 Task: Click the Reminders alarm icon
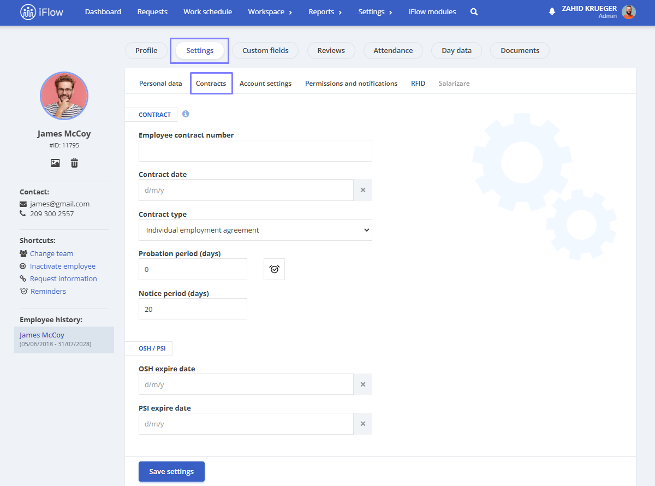pos(24,292)
